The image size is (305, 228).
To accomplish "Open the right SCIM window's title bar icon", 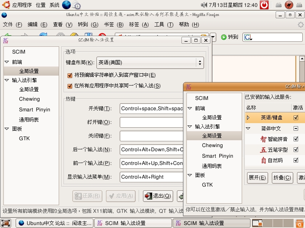I will pyautogui.click(x=189, y=87).
